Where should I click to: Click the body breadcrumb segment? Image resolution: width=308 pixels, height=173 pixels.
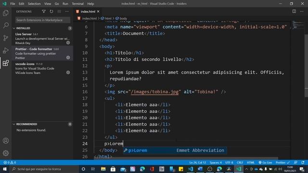pyautogui.click(x=121, y=18)
